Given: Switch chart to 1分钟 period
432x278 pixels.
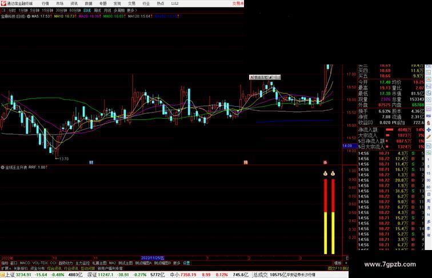Looking at the screenshot, I should [x=23, y=10].
